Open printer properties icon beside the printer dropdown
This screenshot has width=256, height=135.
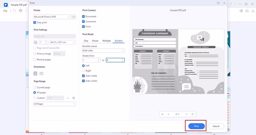pos(74,17)
